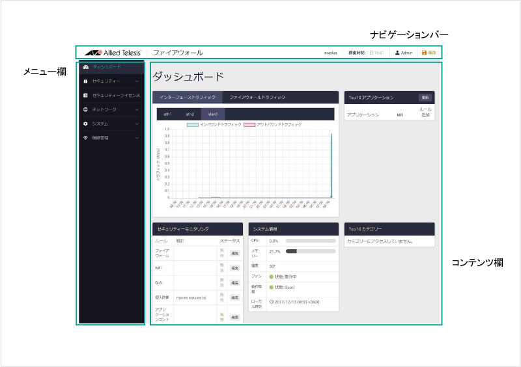The height and width of the screenshot is (367, 521).
Task: Click the memory usage progress bar
Action: 311,251
